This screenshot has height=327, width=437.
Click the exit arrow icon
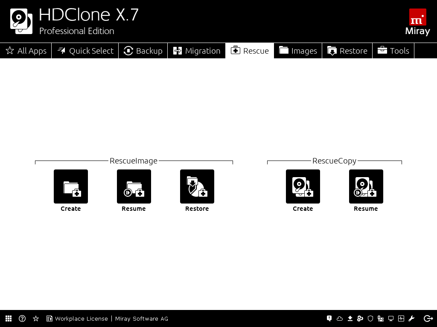(428, 318)
